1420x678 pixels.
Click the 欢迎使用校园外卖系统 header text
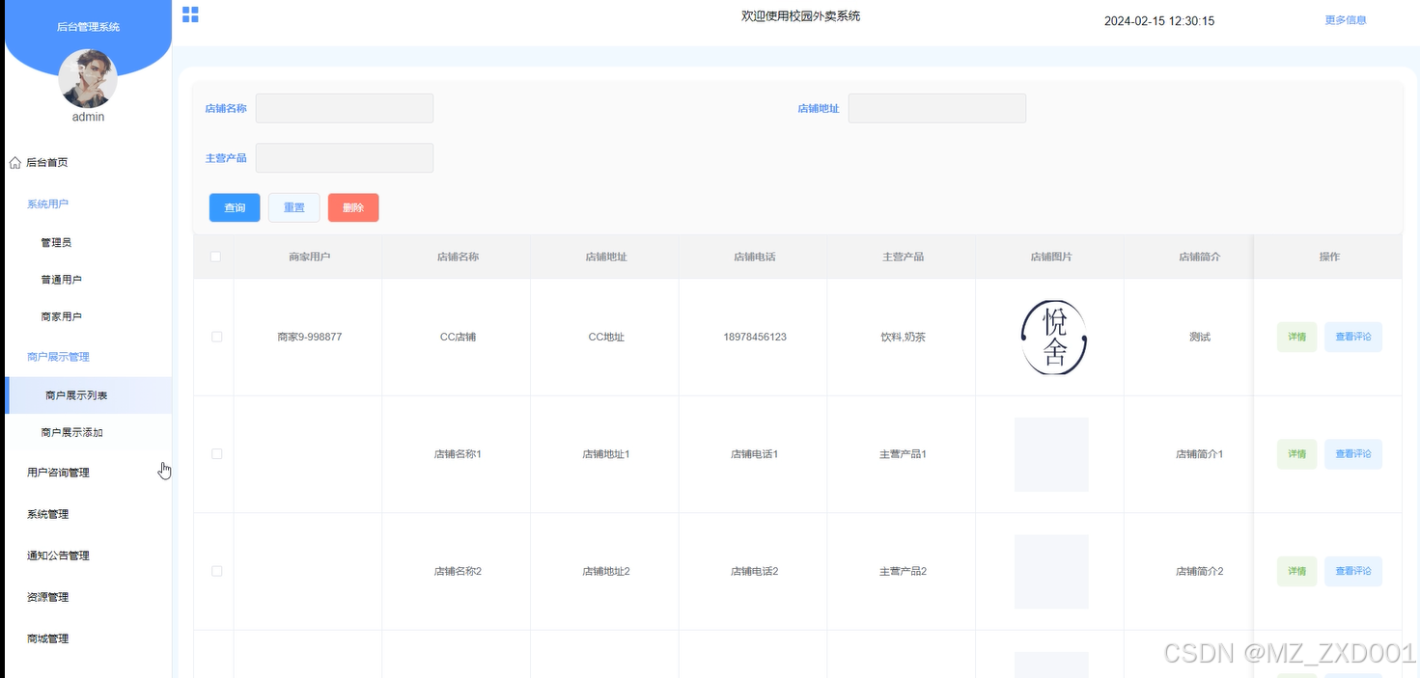coord(800,15)
